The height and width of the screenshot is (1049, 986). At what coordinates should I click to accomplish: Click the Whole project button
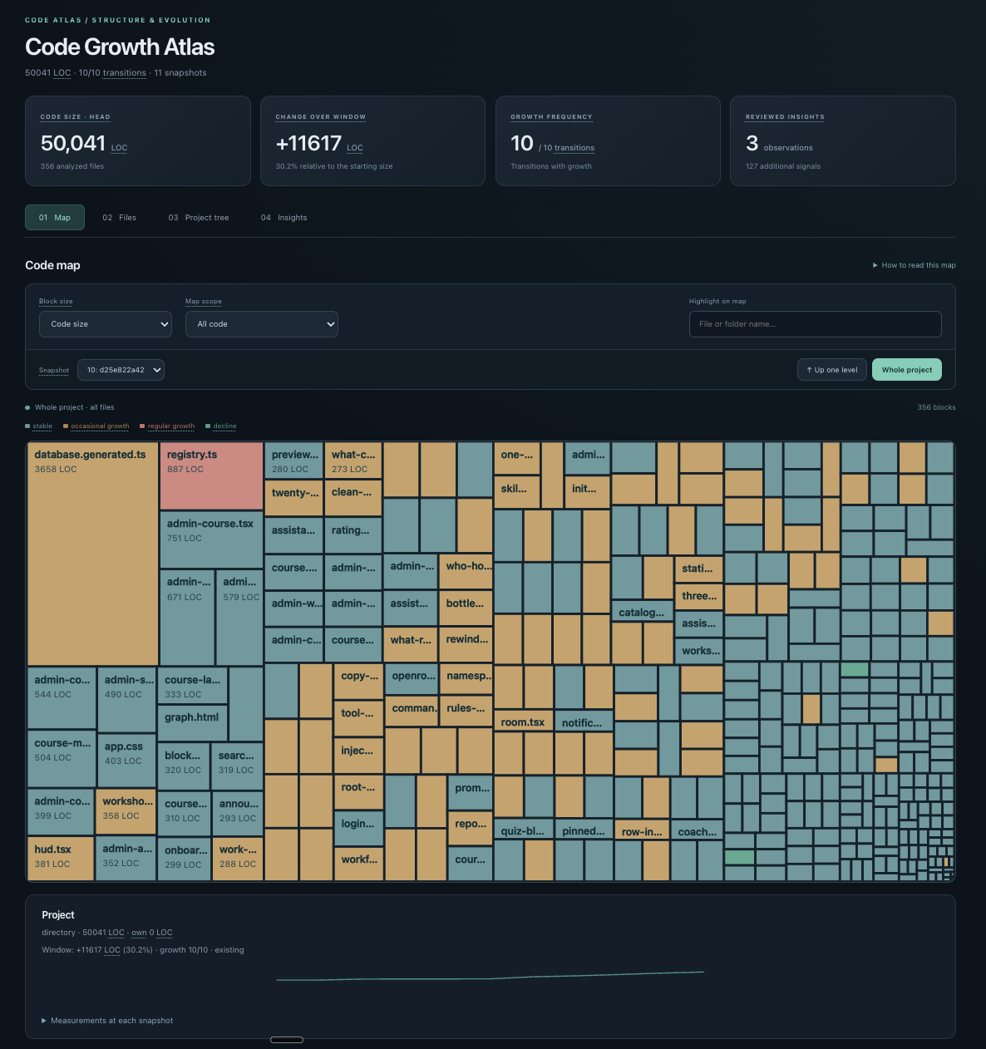[907, 370]
